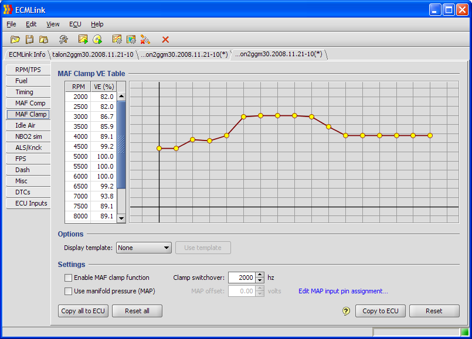Toggle Use manifold pressure (MAP) checkbox
472x339 pixels.
pyautogui.click(x=68, y=291)
